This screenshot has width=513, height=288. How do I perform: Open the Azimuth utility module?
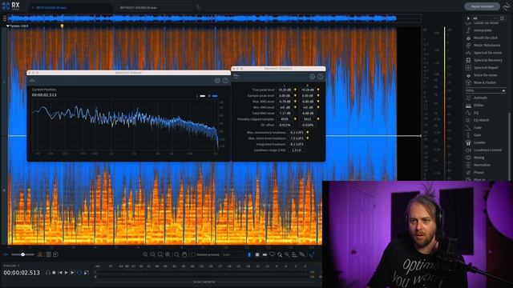point(480,98)
